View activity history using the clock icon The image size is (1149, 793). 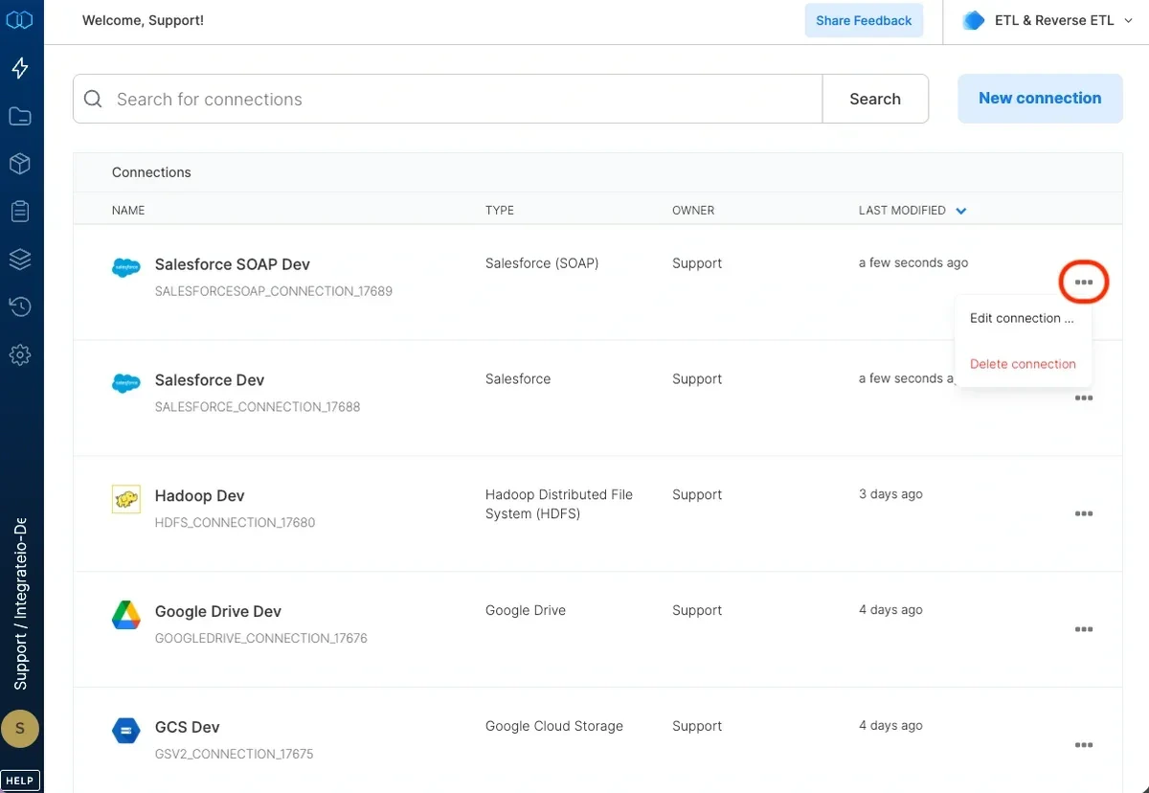[20, 306]
